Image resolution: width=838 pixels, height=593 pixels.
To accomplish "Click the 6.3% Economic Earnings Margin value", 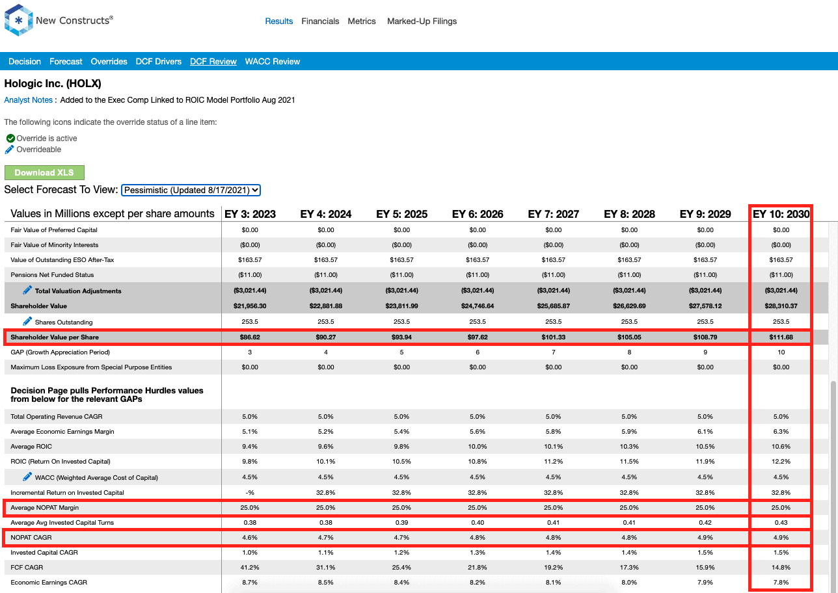I will pyautogui.click(x=781, y=432).
